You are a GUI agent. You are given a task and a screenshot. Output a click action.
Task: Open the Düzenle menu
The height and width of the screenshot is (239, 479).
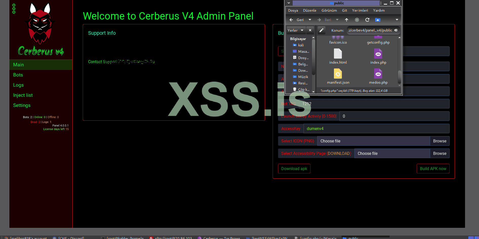coord(310,10)
